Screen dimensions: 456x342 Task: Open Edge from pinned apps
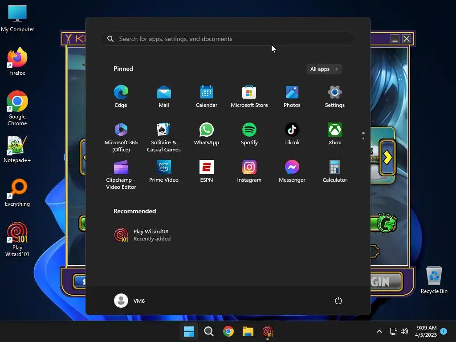click(x=121, y=96)
